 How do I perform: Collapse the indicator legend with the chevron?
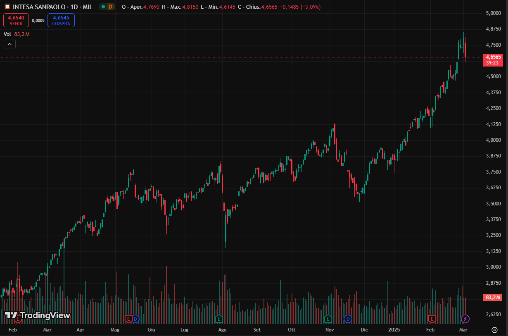9,44
